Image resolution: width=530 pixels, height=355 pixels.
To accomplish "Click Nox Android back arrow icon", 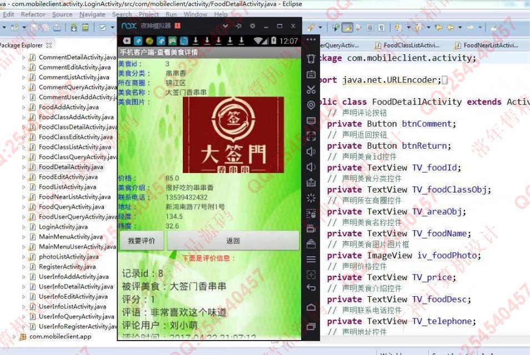I will click(311, 288).
